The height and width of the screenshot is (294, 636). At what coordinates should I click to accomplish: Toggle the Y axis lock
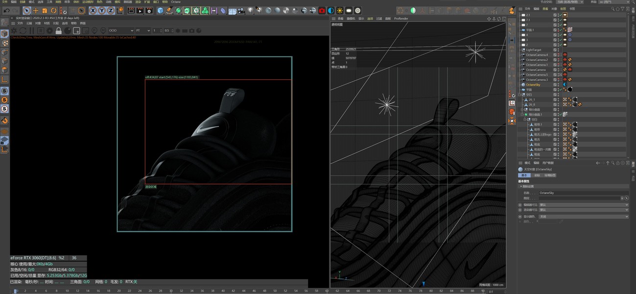(102, 10)
